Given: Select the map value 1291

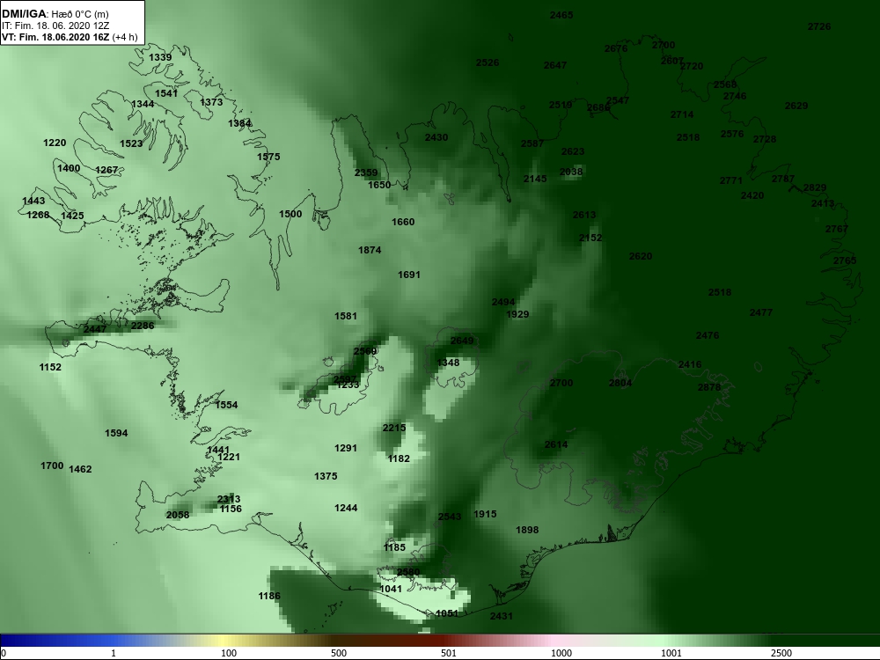Looking at the screenshot, I should coord(345,448).
